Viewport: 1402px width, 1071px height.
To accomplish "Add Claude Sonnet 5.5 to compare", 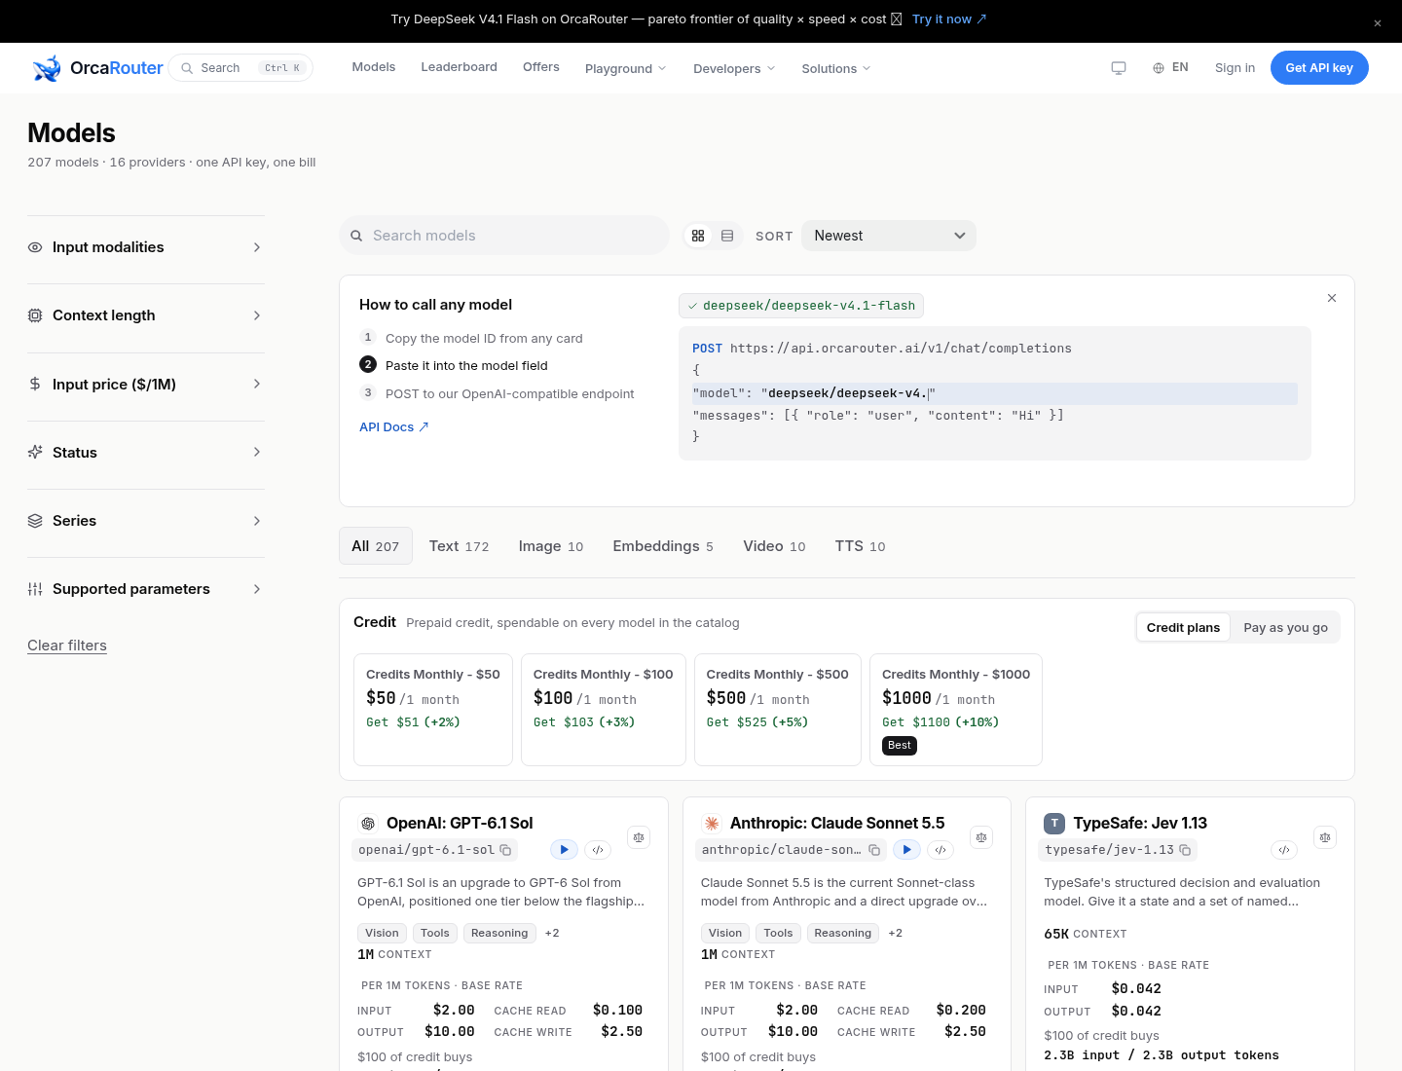I will coord(981,837).
